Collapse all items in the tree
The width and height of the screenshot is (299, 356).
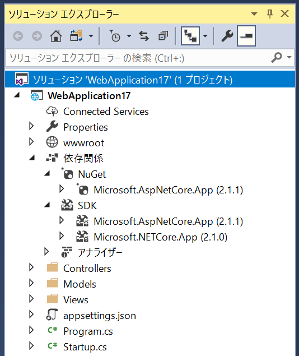point(163,36)
